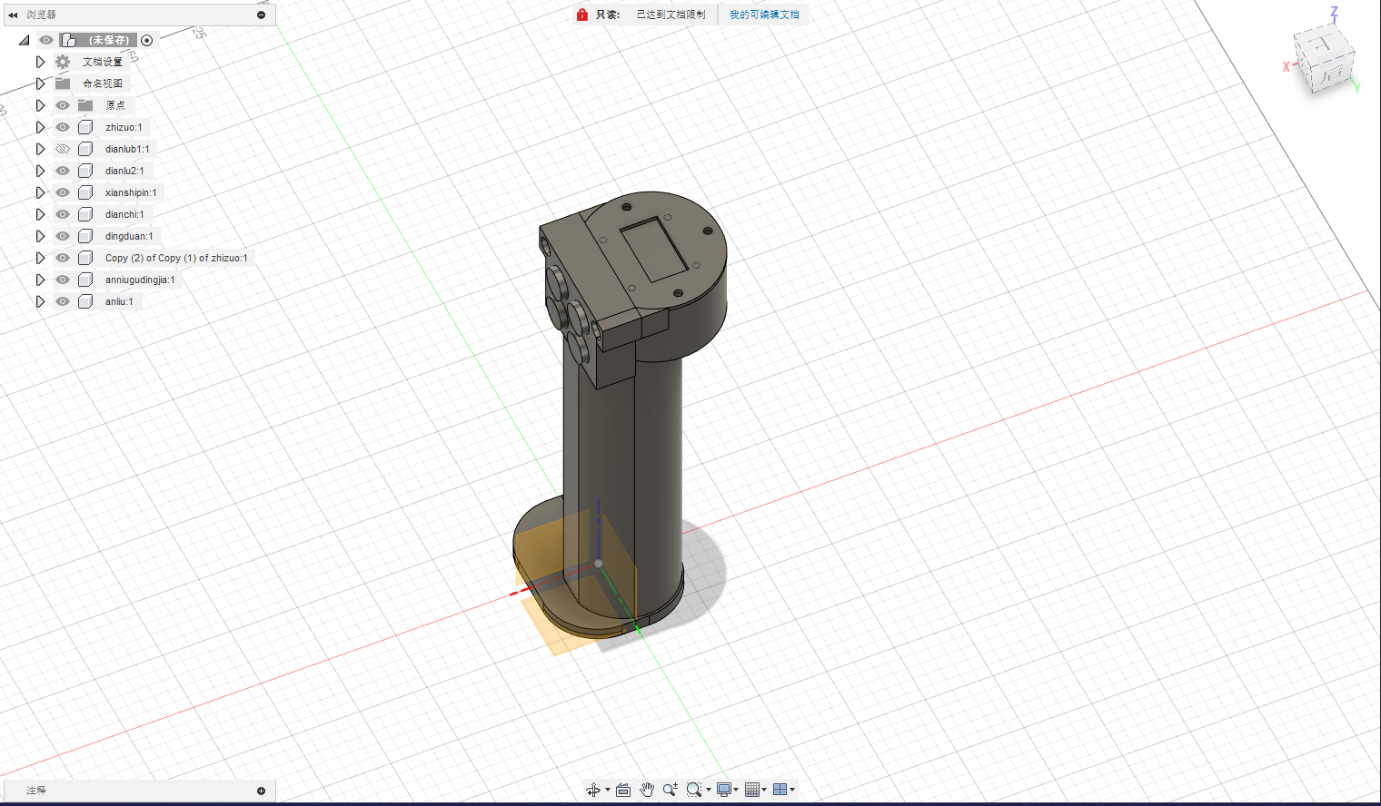The height and width of the screenshot is (806, 1381).
Task: Select the Orbit navigation tool
Action: point(592,790)
